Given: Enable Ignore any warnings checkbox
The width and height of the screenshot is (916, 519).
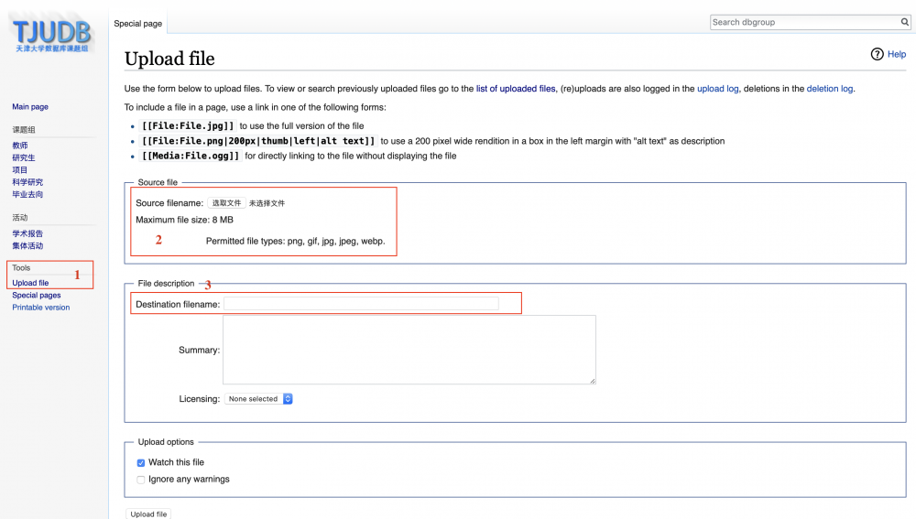Looking at the screenshot, I should [141, 480].
